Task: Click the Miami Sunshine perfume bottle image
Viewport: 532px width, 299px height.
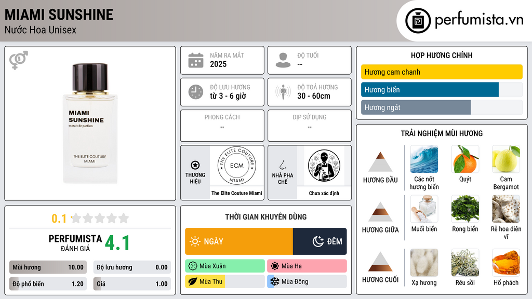Action: point(90,123)
